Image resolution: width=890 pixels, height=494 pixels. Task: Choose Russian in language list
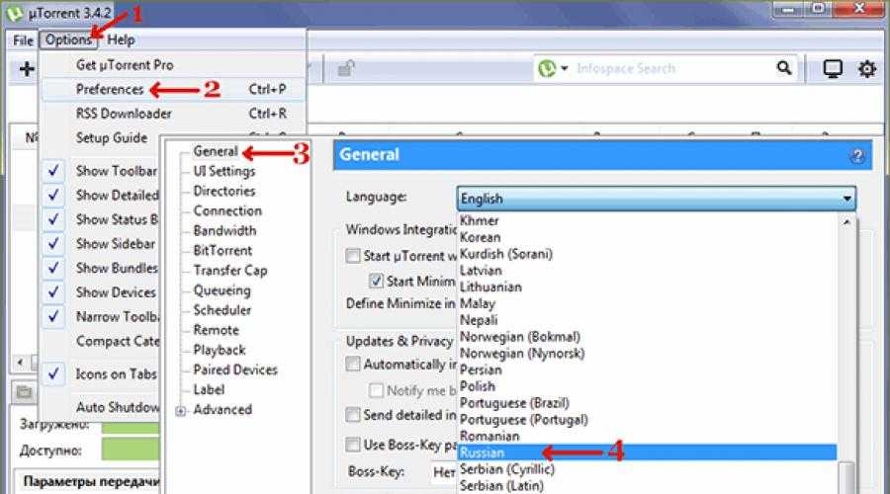click(647, 453)
